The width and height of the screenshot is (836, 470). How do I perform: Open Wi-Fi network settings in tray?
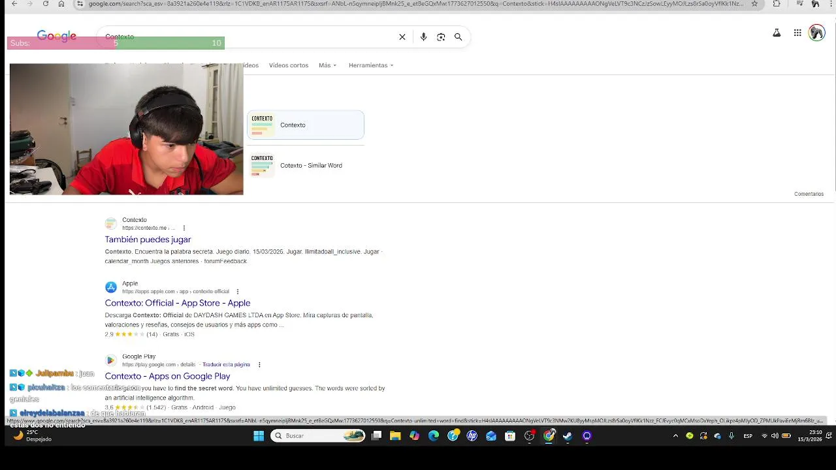click(764, 436)
